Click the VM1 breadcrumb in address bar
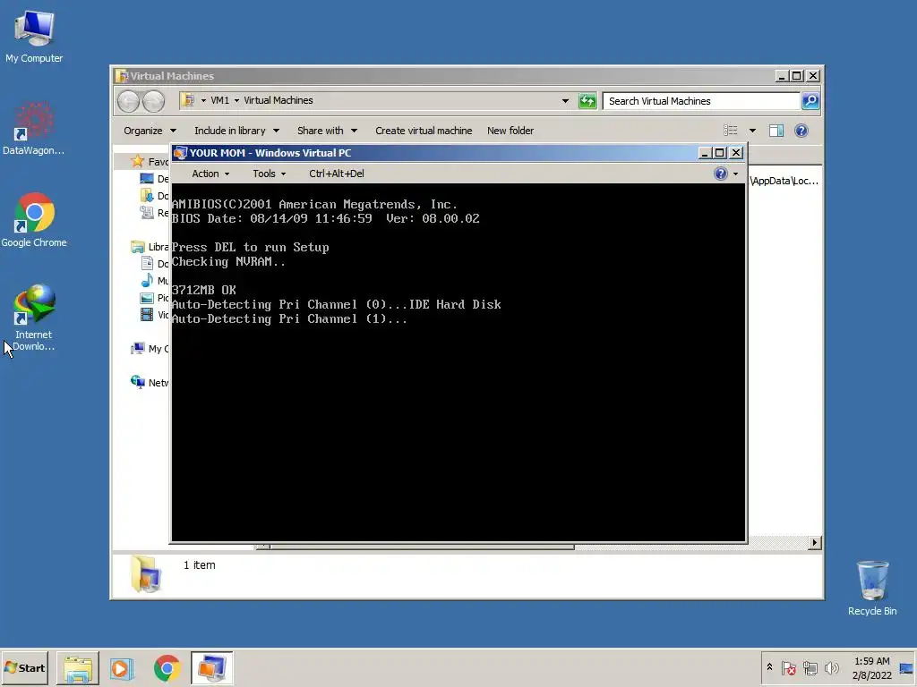The width and height of the screenshot is (917, 687). coord(220,100)
